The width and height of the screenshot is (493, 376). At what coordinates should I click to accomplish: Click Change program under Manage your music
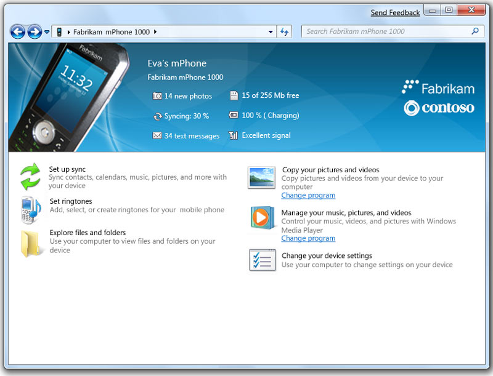pos(308,238)
